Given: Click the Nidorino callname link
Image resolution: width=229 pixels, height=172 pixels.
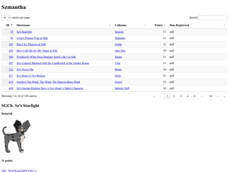Looking at the screenshot, I should pos(120,38).
